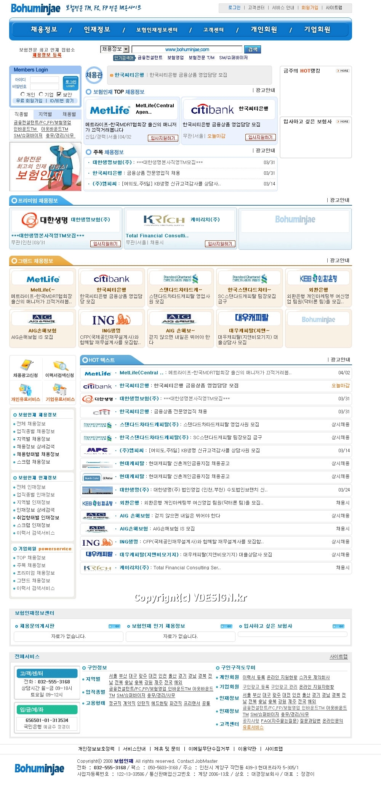Click the GO icon next to 채용문의게시판
This screenshot has height=788, width=381.
[x=115, y=626]
